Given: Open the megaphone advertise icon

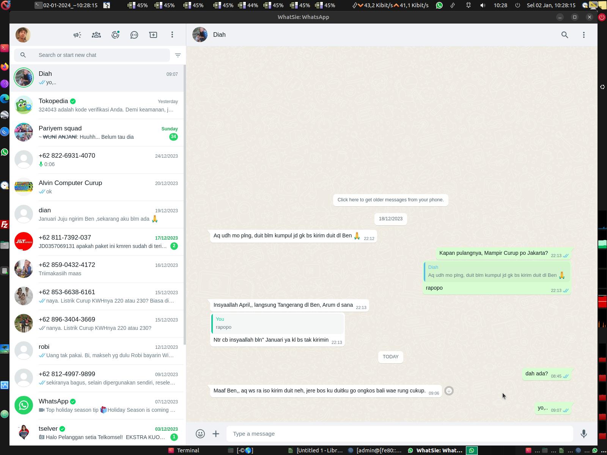Looking at the screenshot, I should click(77, 35).
